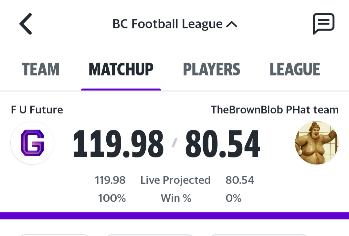Viewport: 349px width, 236px height.
Task: Tap the 119.98 score
Action: (x=118, y=144)
